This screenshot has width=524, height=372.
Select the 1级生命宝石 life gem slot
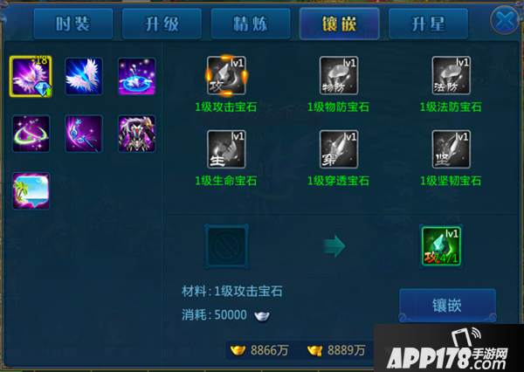coord(226,149)
